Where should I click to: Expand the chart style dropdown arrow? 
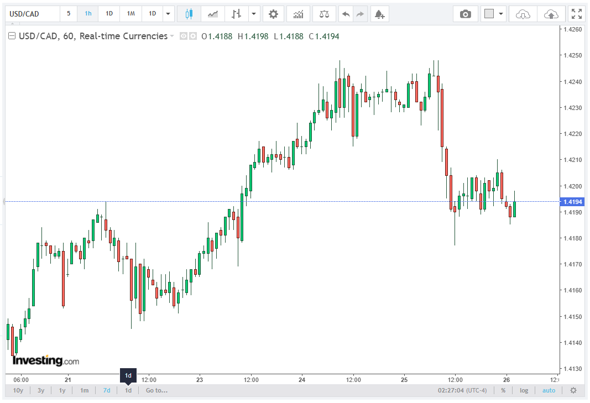pyautogui.click(x=254, y=14)
